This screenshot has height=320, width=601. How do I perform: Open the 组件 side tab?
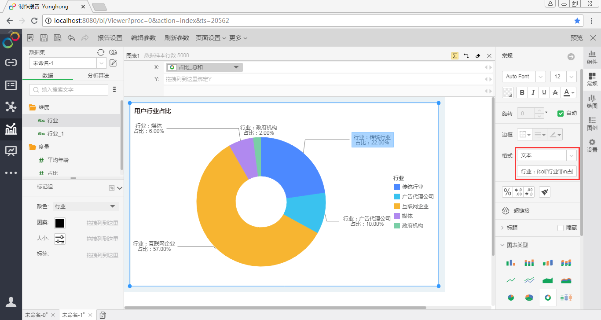[x=592, y=57]
